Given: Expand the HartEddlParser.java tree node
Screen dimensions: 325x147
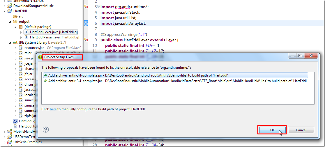Looking at the screenshot, I should (21, 37).
